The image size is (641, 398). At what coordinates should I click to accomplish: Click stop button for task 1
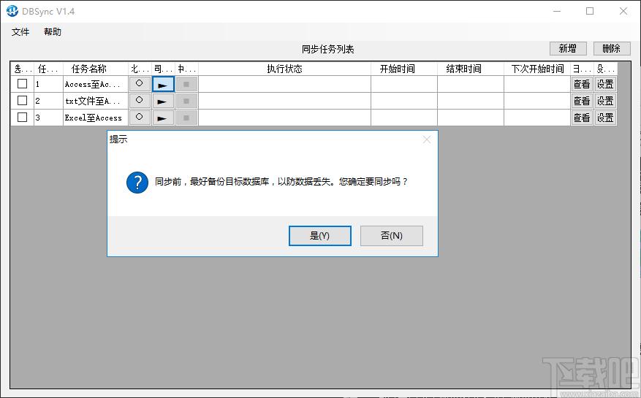[186, 84]
